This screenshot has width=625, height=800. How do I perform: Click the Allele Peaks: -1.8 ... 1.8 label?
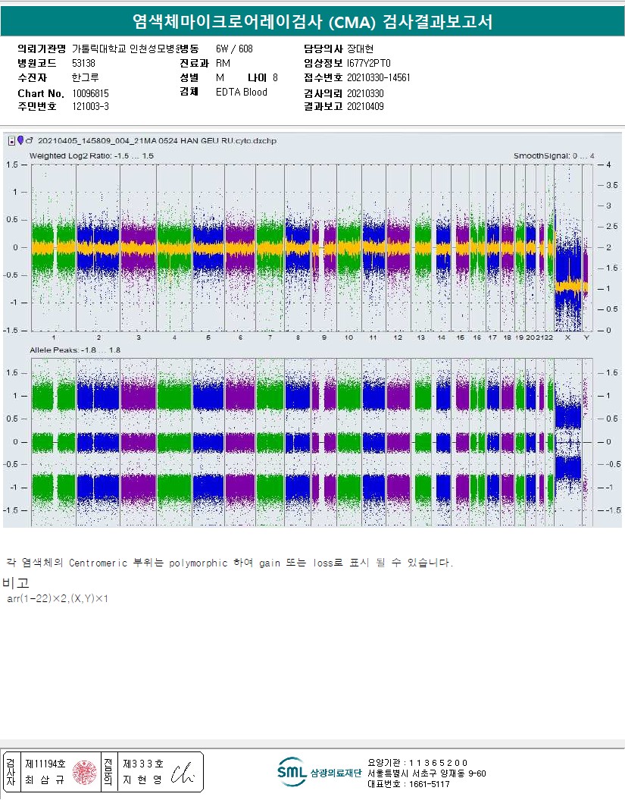tap(75, 350)
